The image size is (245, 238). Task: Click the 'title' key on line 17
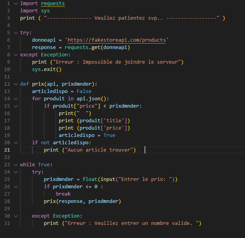click(114, 121)
